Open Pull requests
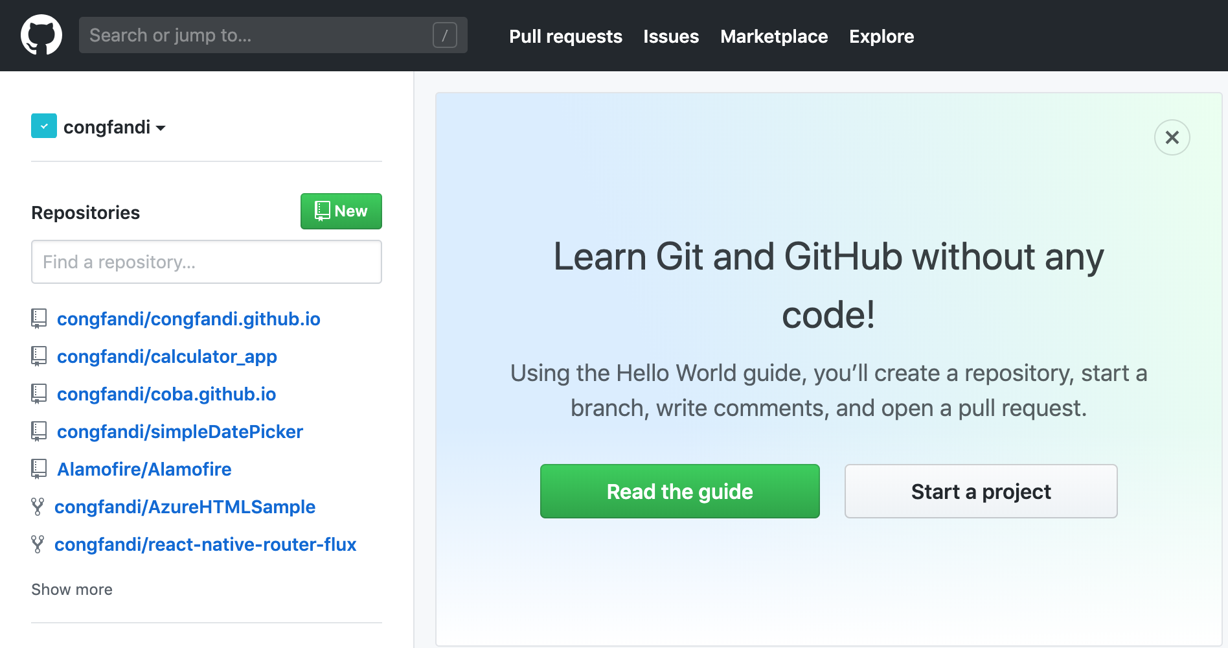Viewport: 1228px width, 648px height. point(565,36)
